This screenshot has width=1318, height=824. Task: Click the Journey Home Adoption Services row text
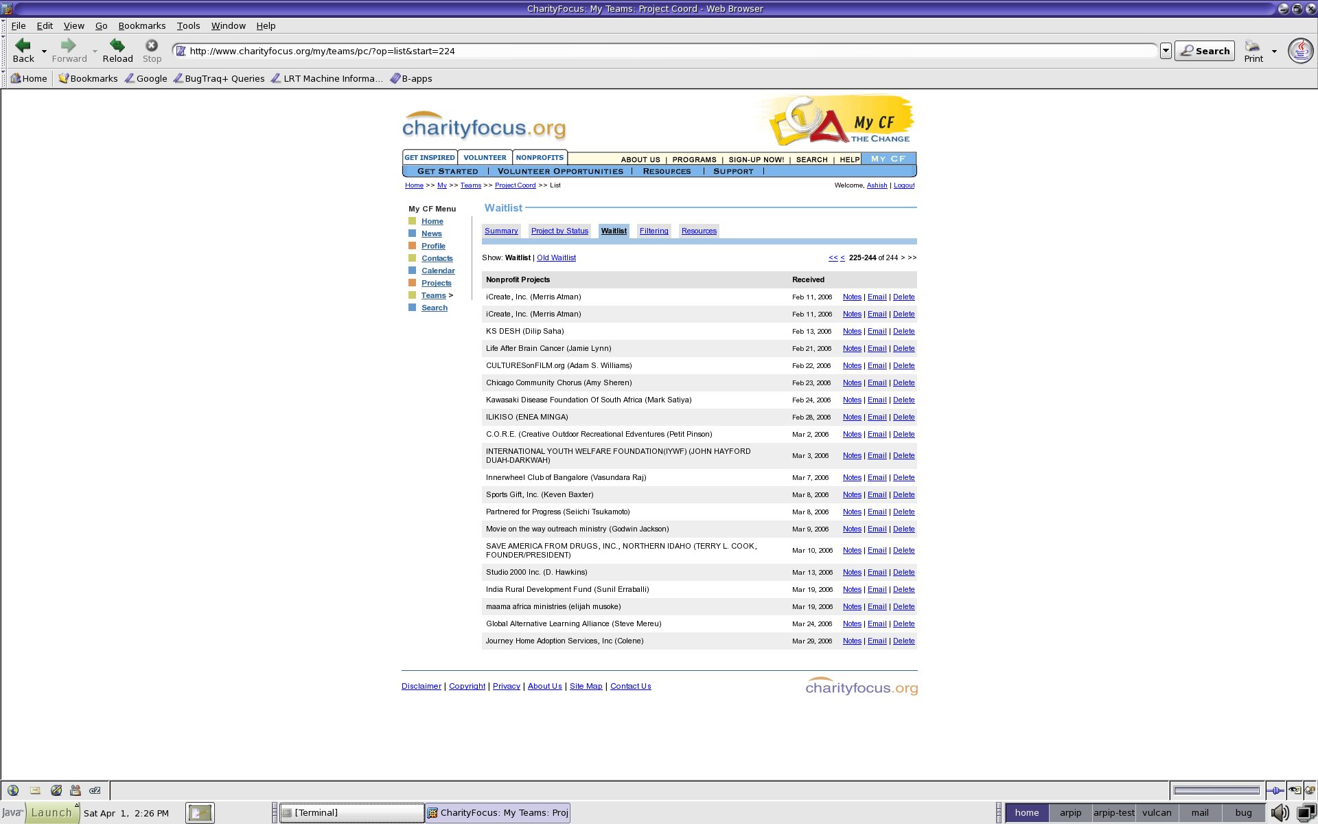click(x=564, y=641)
